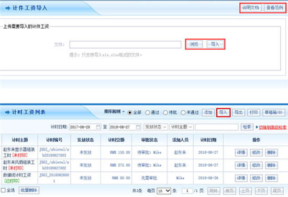Expand the 排序规则 sort dropdown
This screenshot has height=197, width=288.
(114, 111)
